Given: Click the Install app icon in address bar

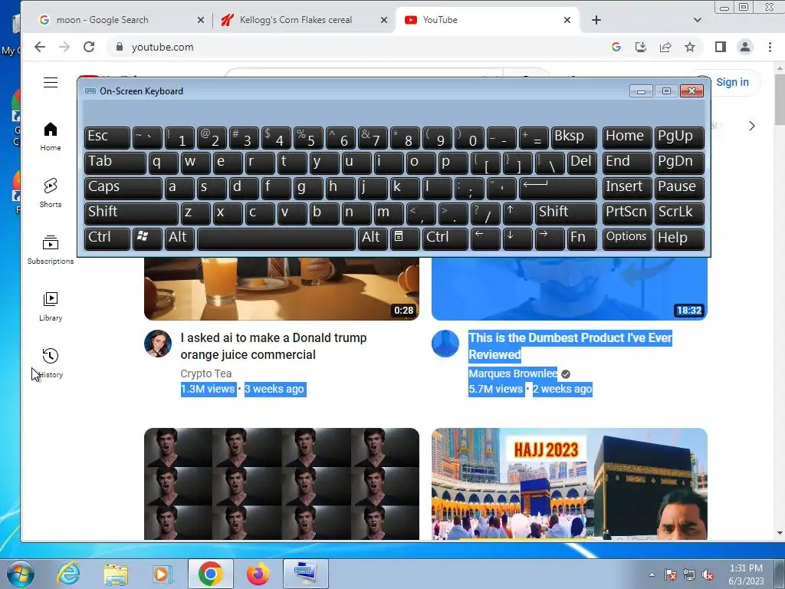Looking at the screenshot, I should click(x=641, y=47).
